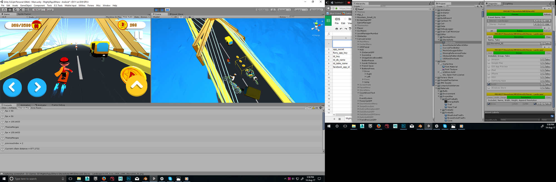Viewport: 556px width, 182px height.
Task: Open the 16:9 aspect ratio dropdown
Action: click(x=15, y=17)
